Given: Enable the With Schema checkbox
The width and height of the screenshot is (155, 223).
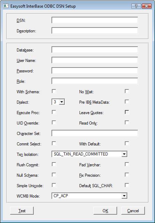Looking at the screenshot, I should [54, 91].
